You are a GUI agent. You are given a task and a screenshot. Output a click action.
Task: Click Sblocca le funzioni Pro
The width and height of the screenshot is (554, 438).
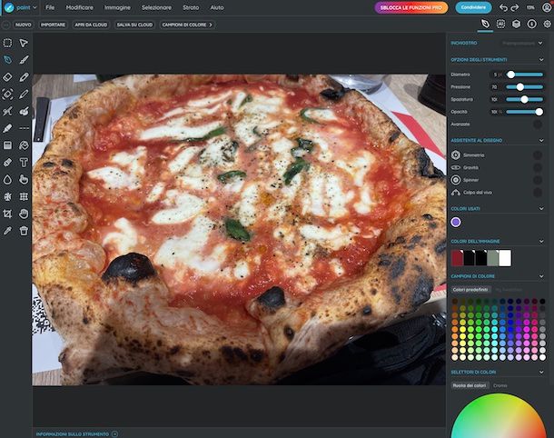pyautogui.click(x=411, y=7)
